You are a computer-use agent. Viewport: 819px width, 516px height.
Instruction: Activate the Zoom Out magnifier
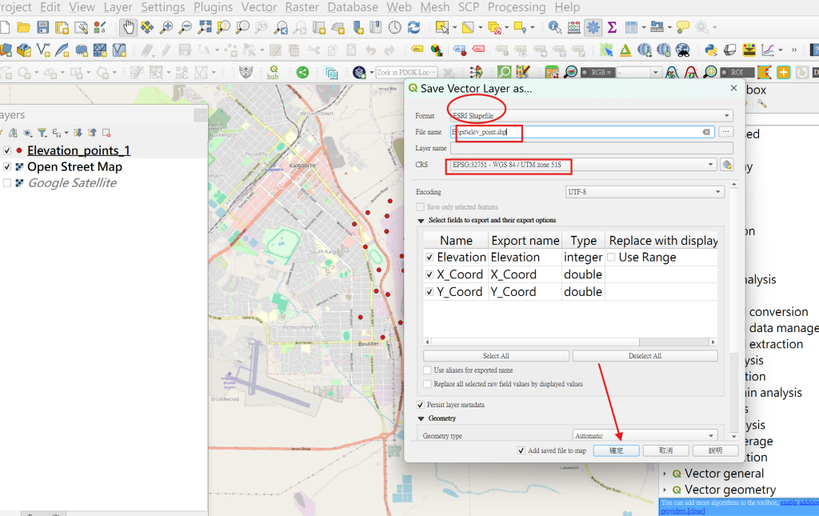(x=186, y=27)
